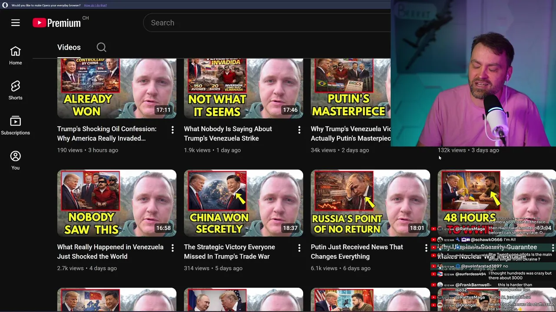The image size is (556, 312).
Task: Click '132k views • 3 days ago' text
Action: (468, 150)
